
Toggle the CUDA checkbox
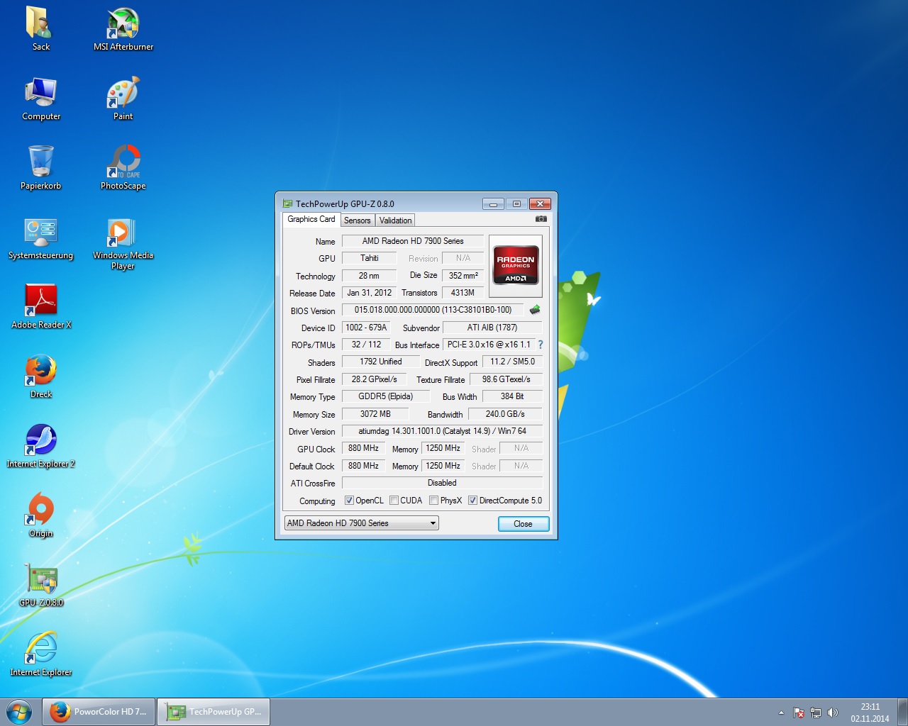click(394, 501)
